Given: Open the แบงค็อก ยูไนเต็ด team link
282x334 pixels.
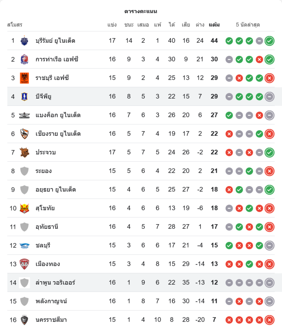Looking at the screenshot, I should coord(58,115).
